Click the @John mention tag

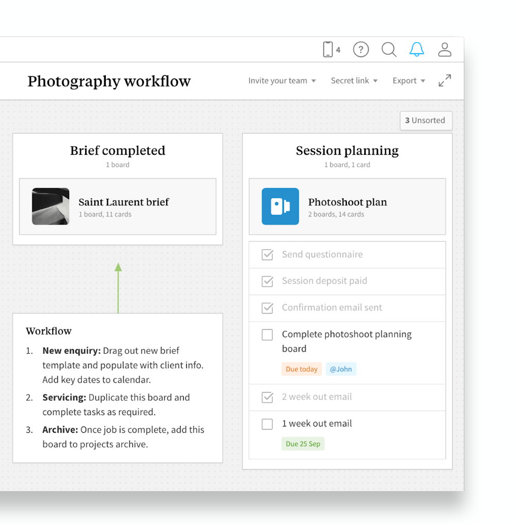tap(341, 369)
